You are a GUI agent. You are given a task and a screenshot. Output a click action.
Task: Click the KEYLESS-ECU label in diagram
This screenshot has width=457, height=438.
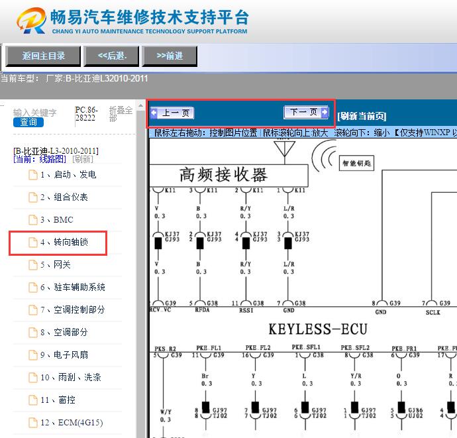point(318,329)
